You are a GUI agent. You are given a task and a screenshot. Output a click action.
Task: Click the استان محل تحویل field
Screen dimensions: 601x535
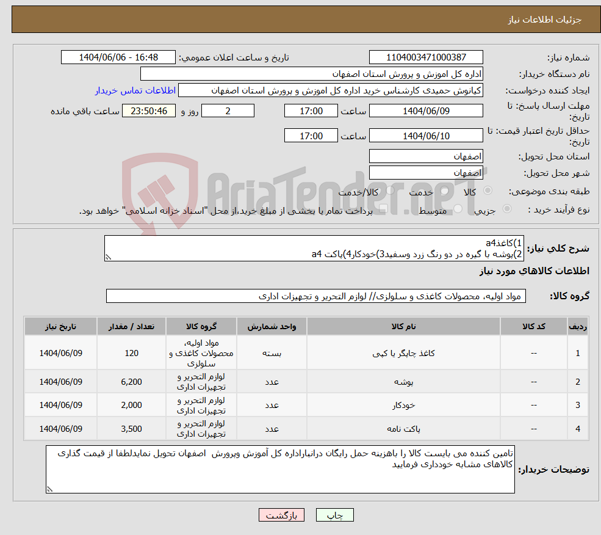tap(426, 156)
